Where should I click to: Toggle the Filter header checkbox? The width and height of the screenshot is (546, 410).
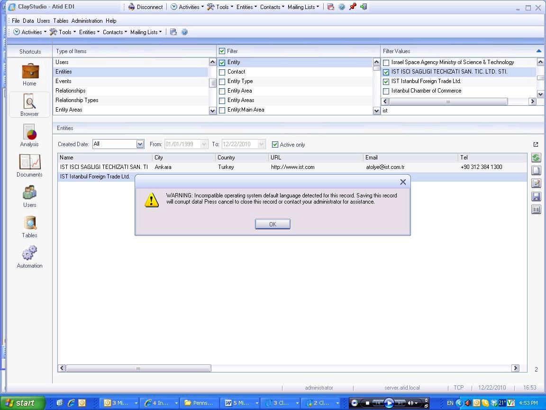[x=222, y=51]
